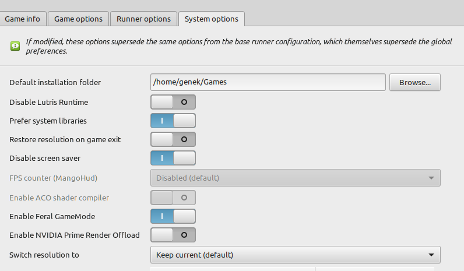464x271 pixels.
Task: Open the FPS counter (MangoHud) dropdown
Action: pyautogui.click(x=296, y=178)
